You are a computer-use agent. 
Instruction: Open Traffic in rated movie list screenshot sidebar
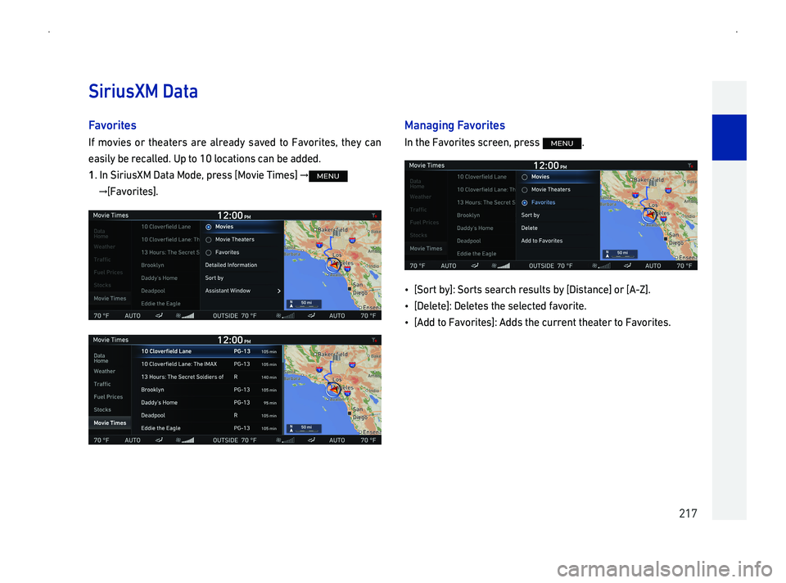pos(102,384)
